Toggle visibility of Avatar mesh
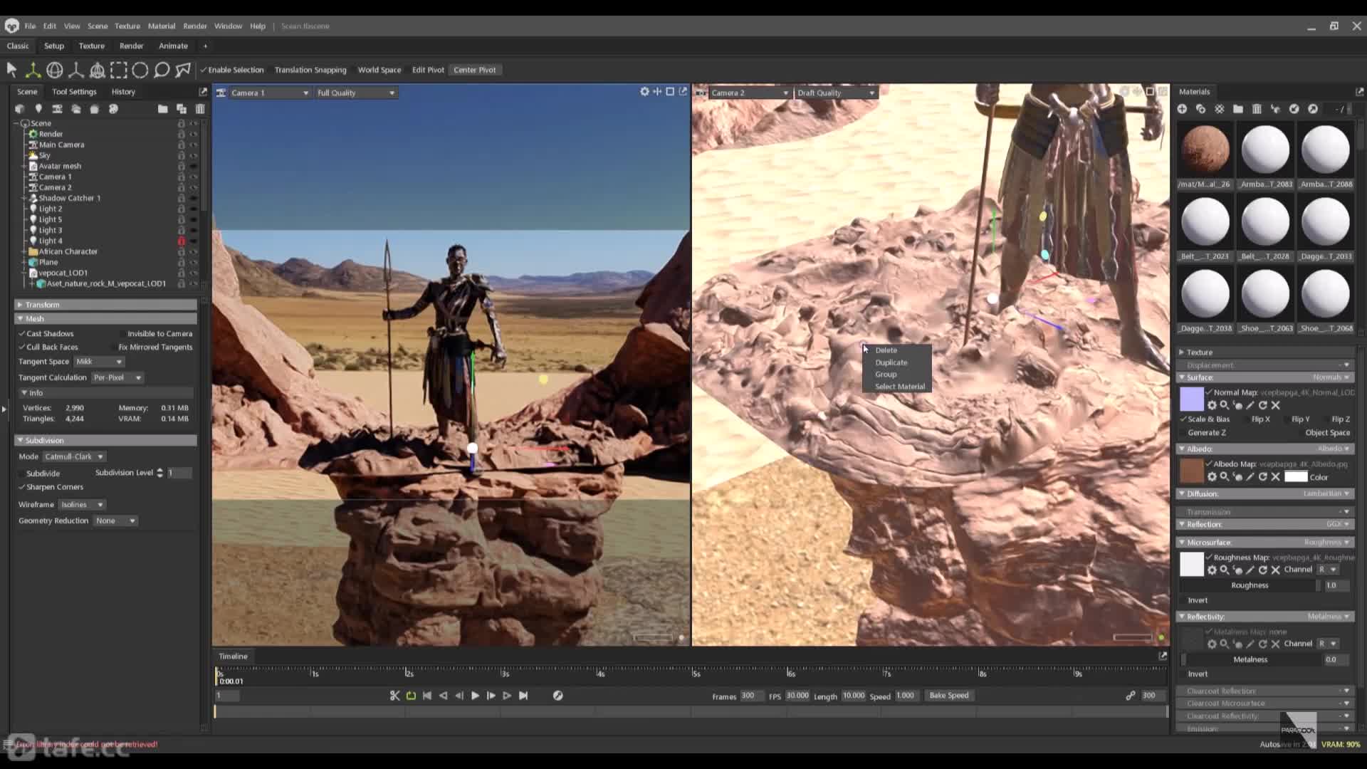This screenshot has width=1367, height=769. click(x=193, y=167)
